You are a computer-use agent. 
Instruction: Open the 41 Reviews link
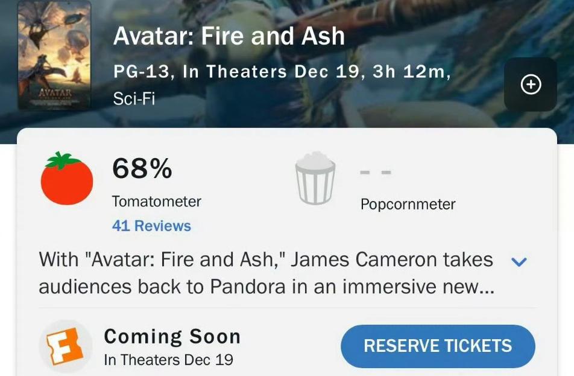[x=151, y=226]
